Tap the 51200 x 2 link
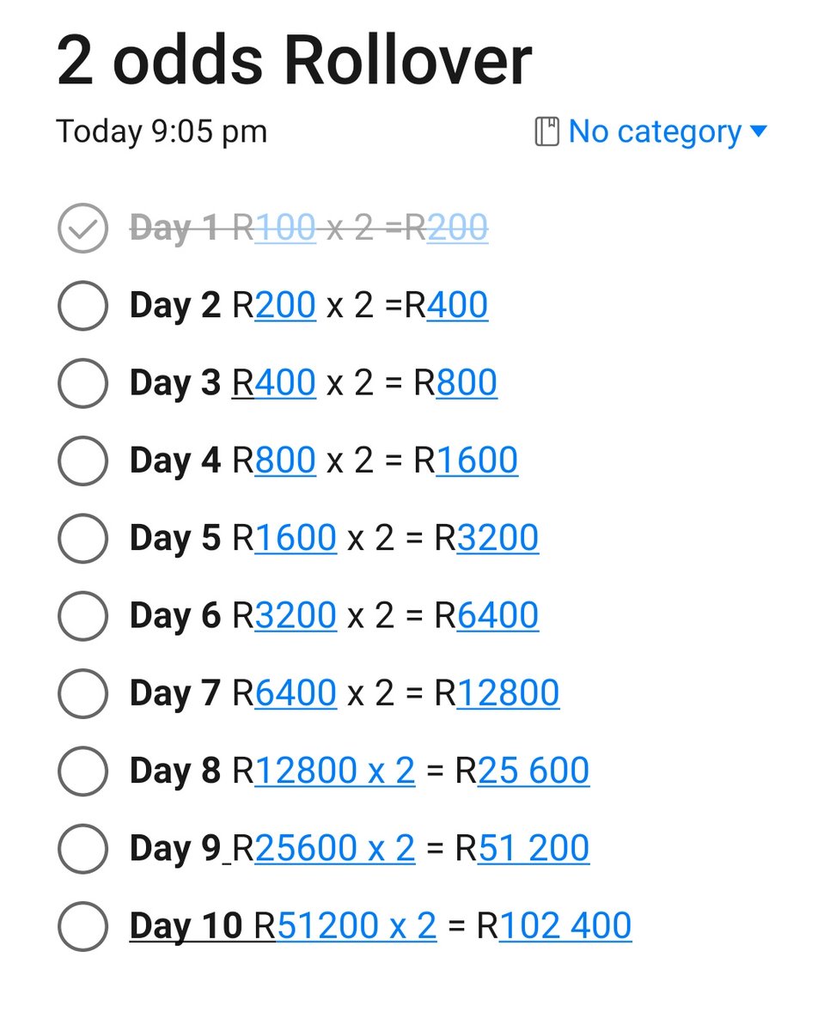The height and width of the screenshot is (1031, 830). (357, 925)
